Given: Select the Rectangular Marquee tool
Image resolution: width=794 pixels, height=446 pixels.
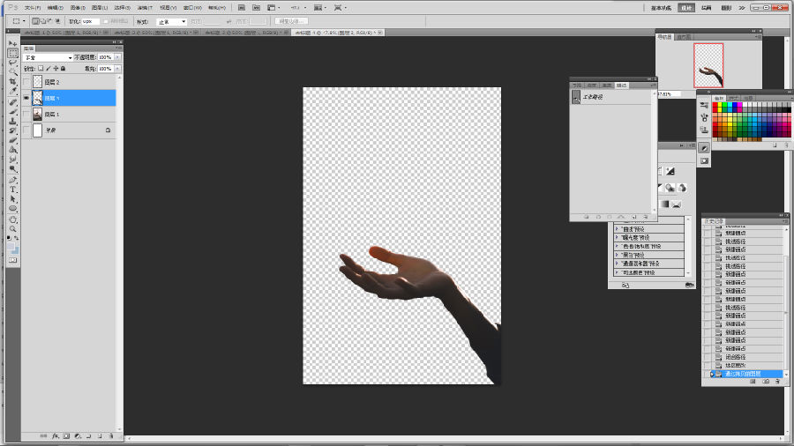Looking at the screenshot, I should point(12,53).
